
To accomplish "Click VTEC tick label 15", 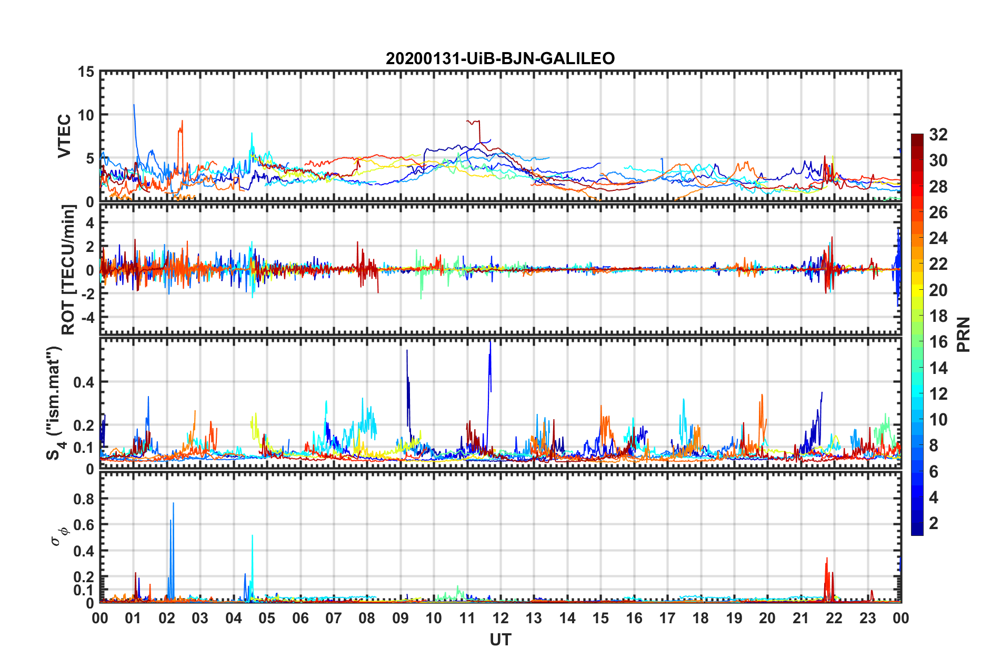I will (85, 72).
